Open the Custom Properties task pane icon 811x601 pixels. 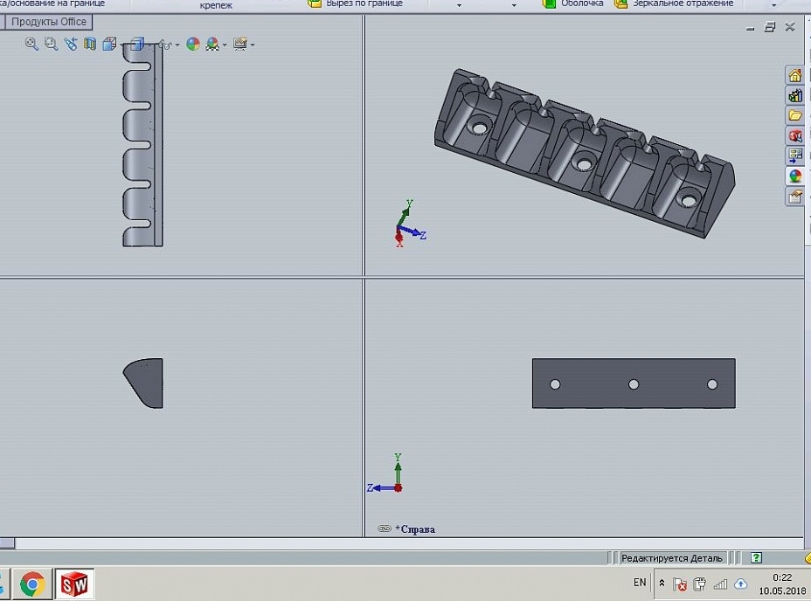[x=795, y=197]
